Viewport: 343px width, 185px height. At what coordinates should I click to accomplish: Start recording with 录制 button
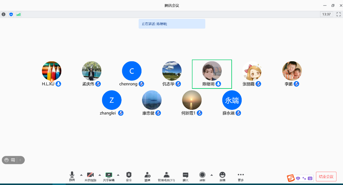coord(202,176)
